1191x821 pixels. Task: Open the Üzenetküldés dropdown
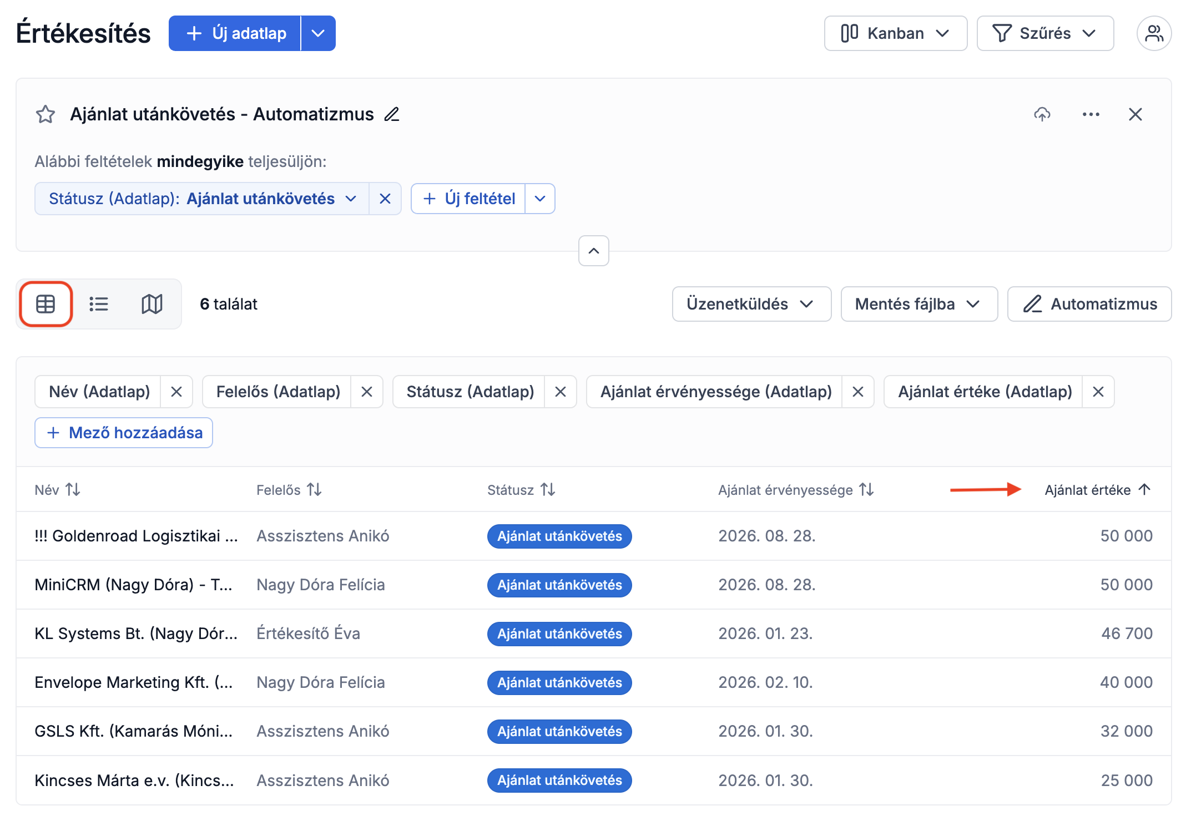pos(751,304)
